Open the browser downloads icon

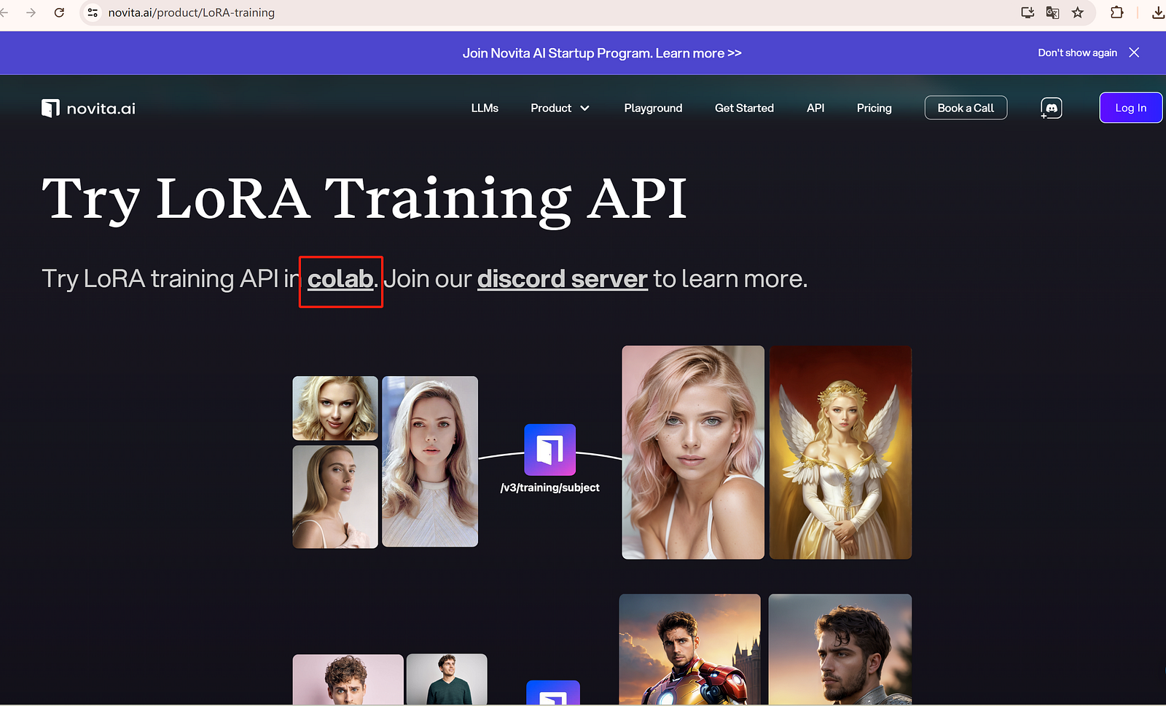click(x=1157, y=12)
